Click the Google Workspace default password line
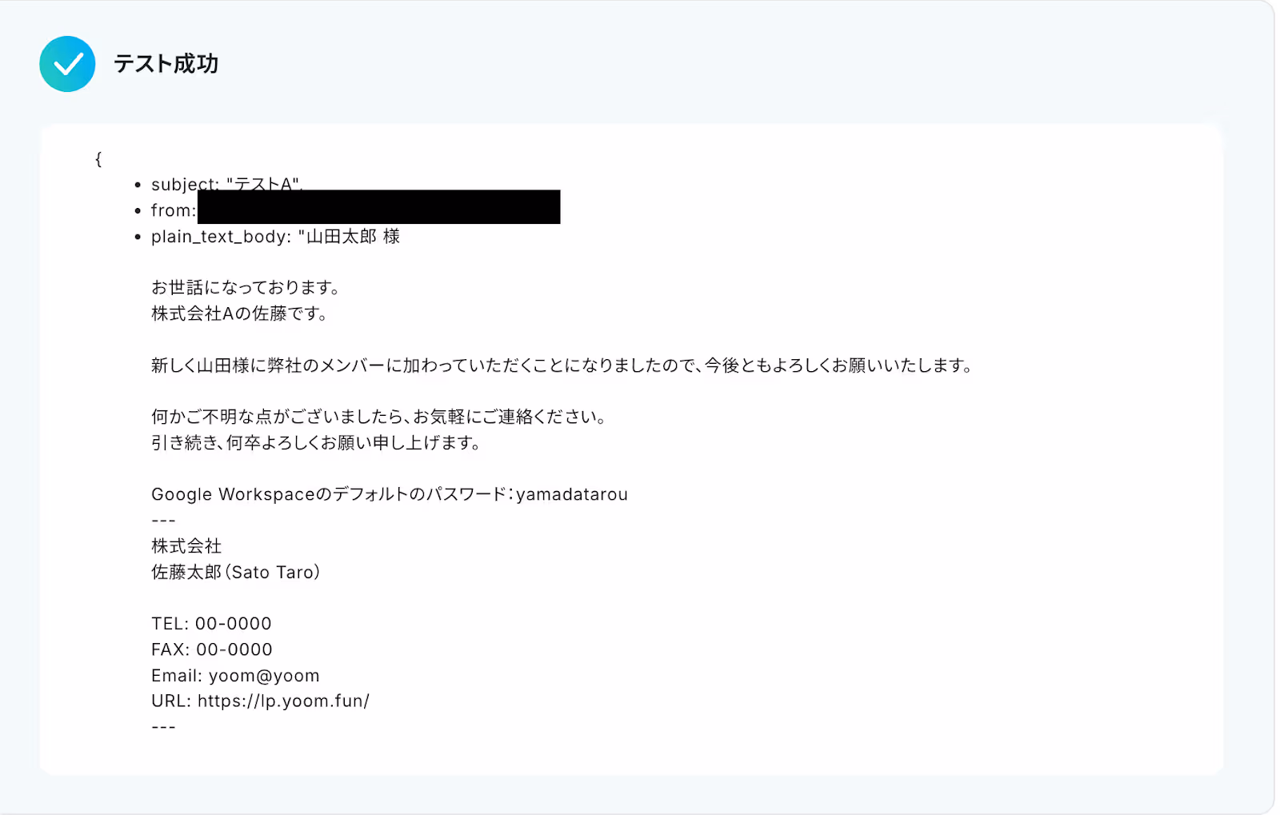The height and width of the screenshot is (815, 1280). pyautogui.click(x=390, y=494)
